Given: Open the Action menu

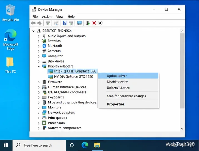Looking at the screenshot, I should click(47, 16).
